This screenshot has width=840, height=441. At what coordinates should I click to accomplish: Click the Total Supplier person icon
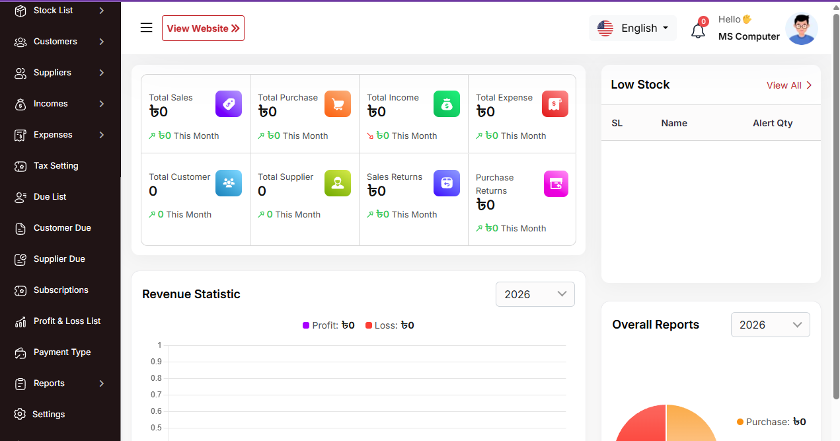338,183
